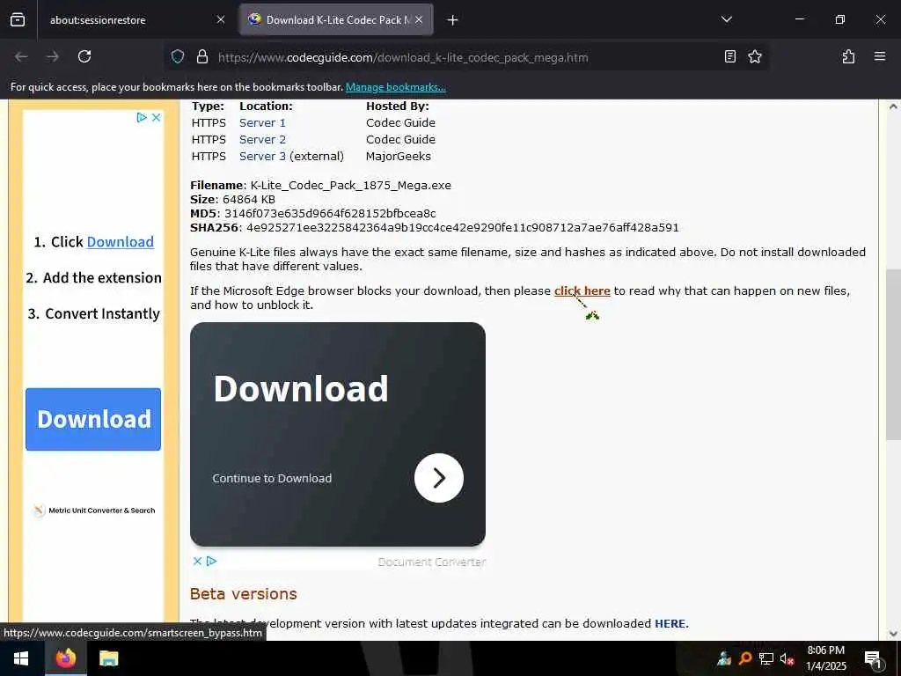Click the sidebar ad Download link text
Screen dimensions: 901x676
tap(120, 242)
